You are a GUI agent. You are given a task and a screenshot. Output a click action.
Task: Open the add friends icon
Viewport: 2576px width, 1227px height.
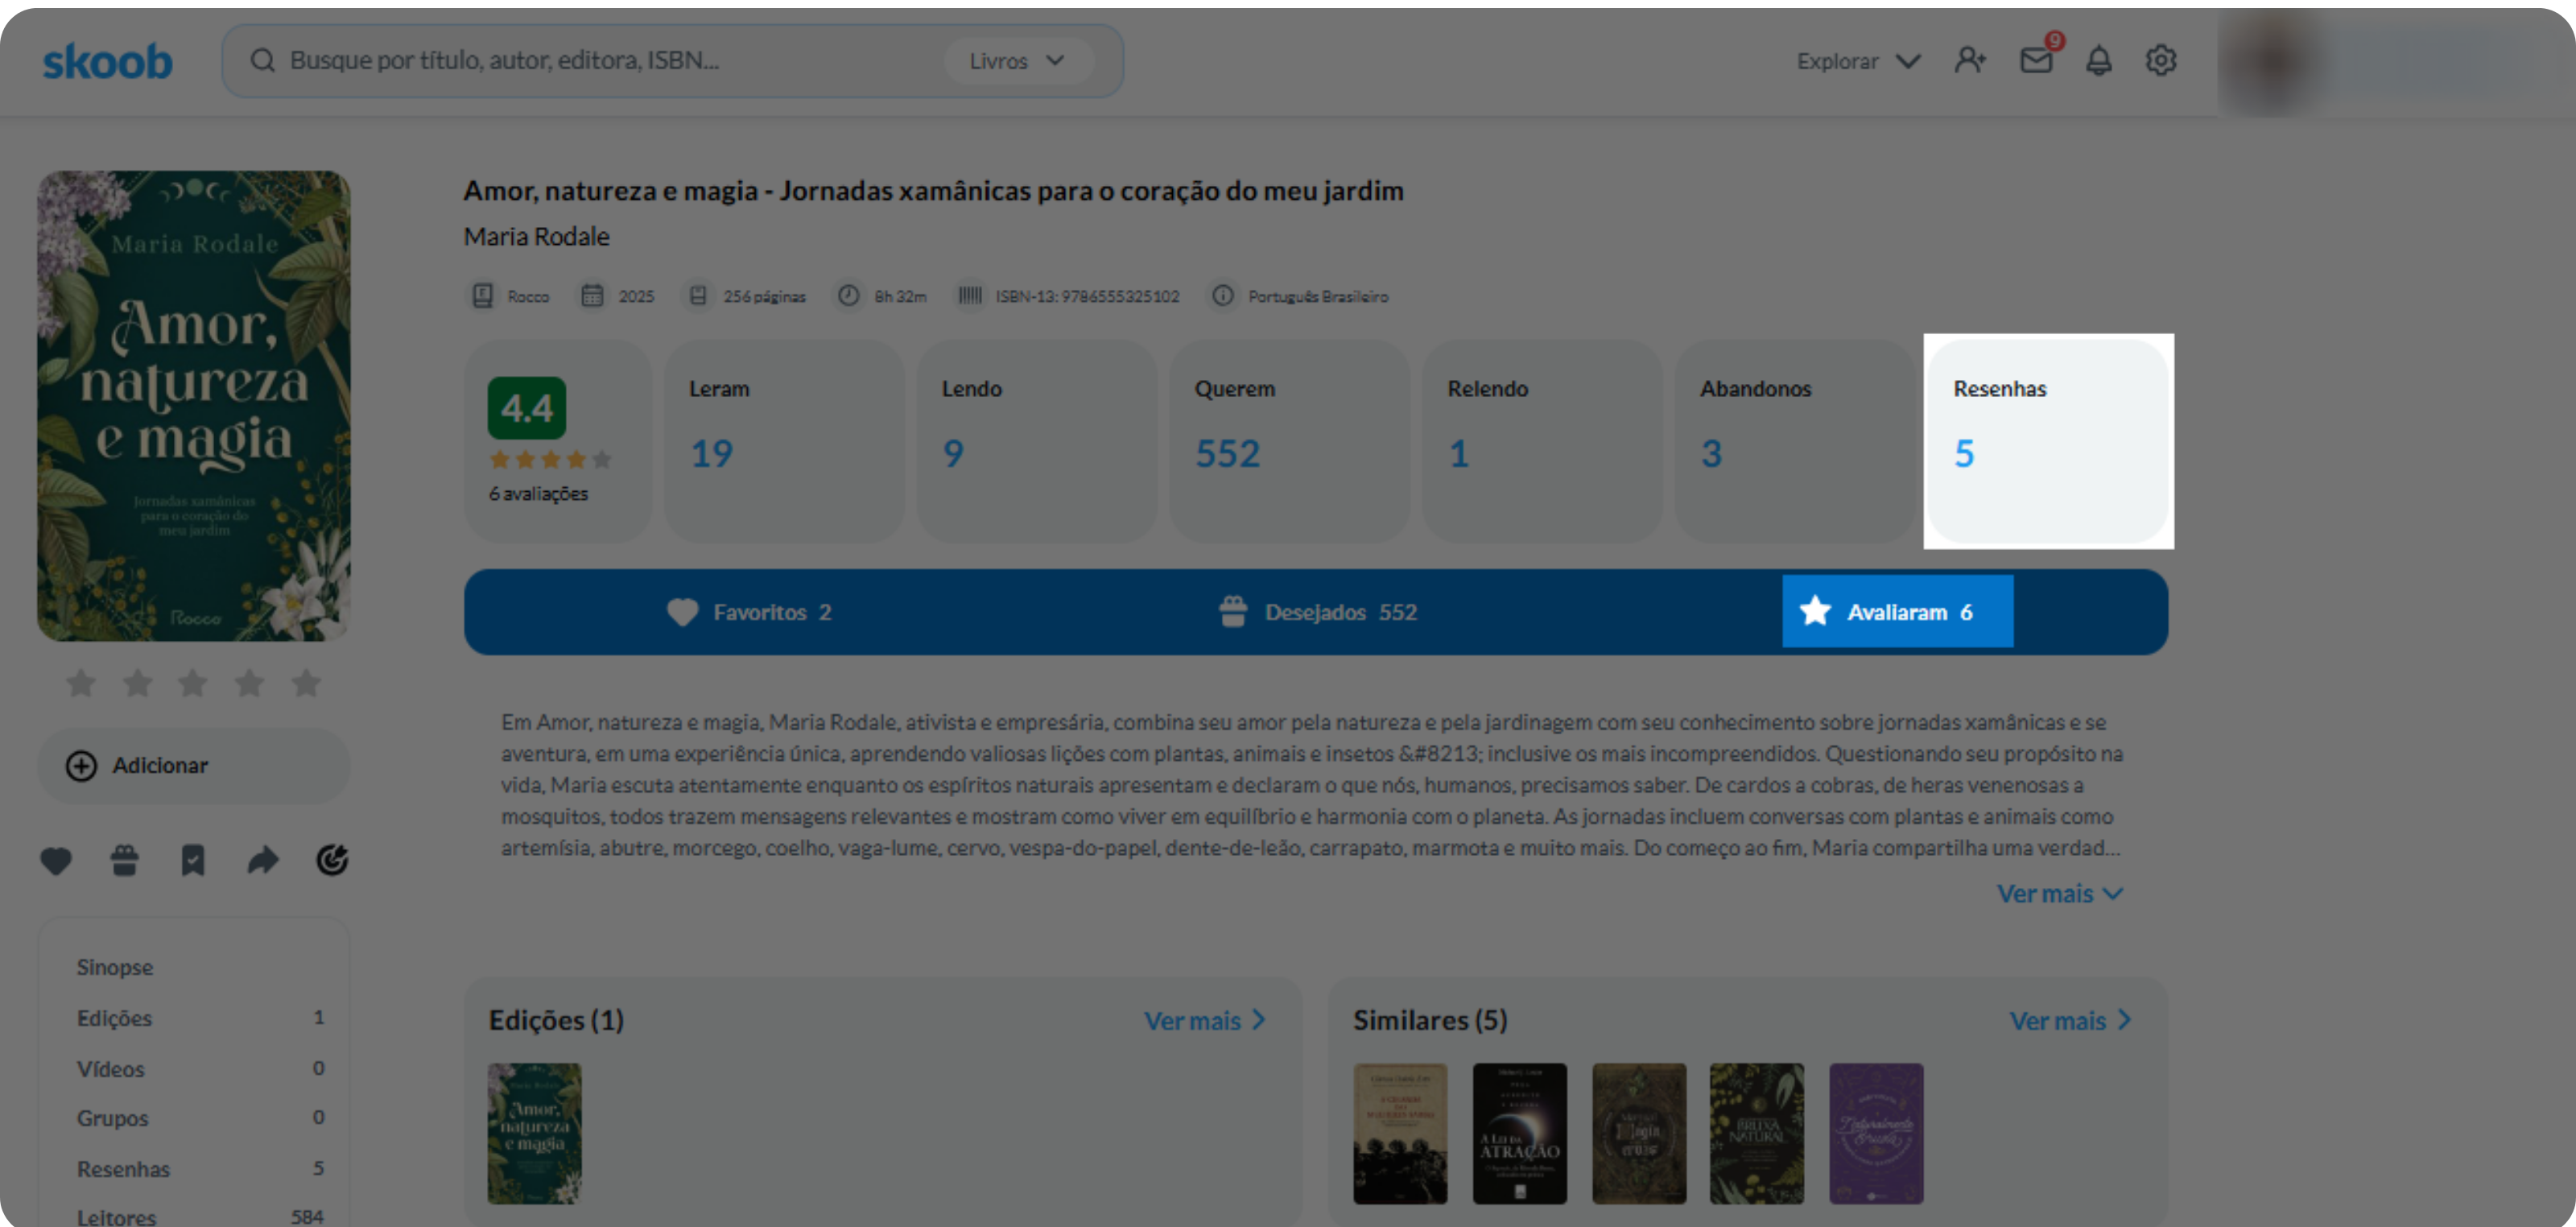click(x=1970, y=61)
